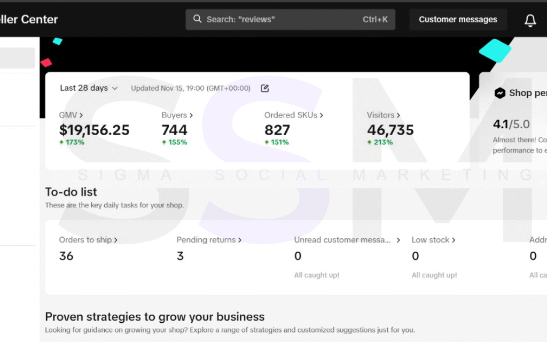This screenshot has height=342, width=547.
Task: Open Low stock list
Action: pyautogui.click(x=433, y=240)
